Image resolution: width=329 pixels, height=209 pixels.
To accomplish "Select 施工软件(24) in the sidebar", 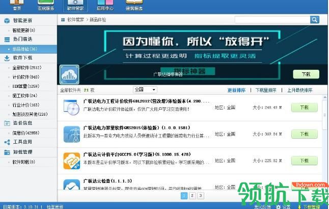I will coord(24,96).
